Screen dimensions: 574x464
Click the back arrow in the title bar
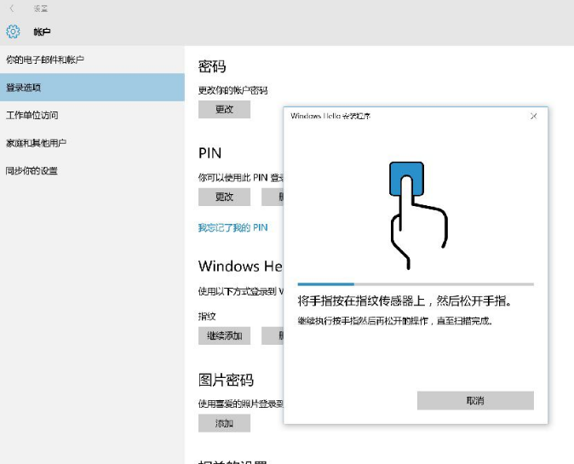coord(11,9)
